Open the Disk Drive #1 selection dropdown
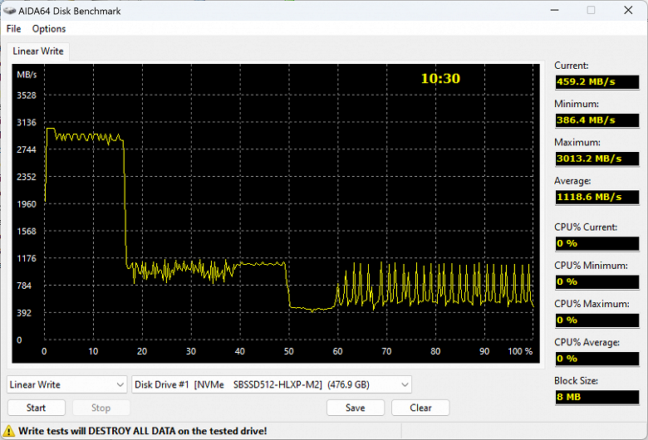 point(271,384)
